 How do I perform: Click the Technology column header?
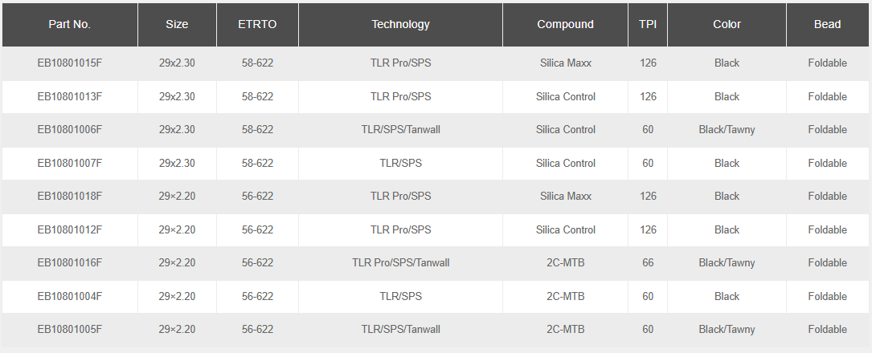pyautogui.click(x=400, y=24)
